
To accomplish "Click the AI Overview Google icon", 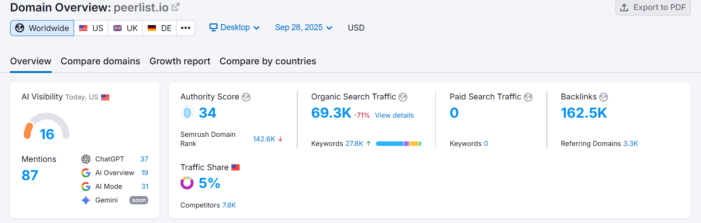I will tap(86, 173).
